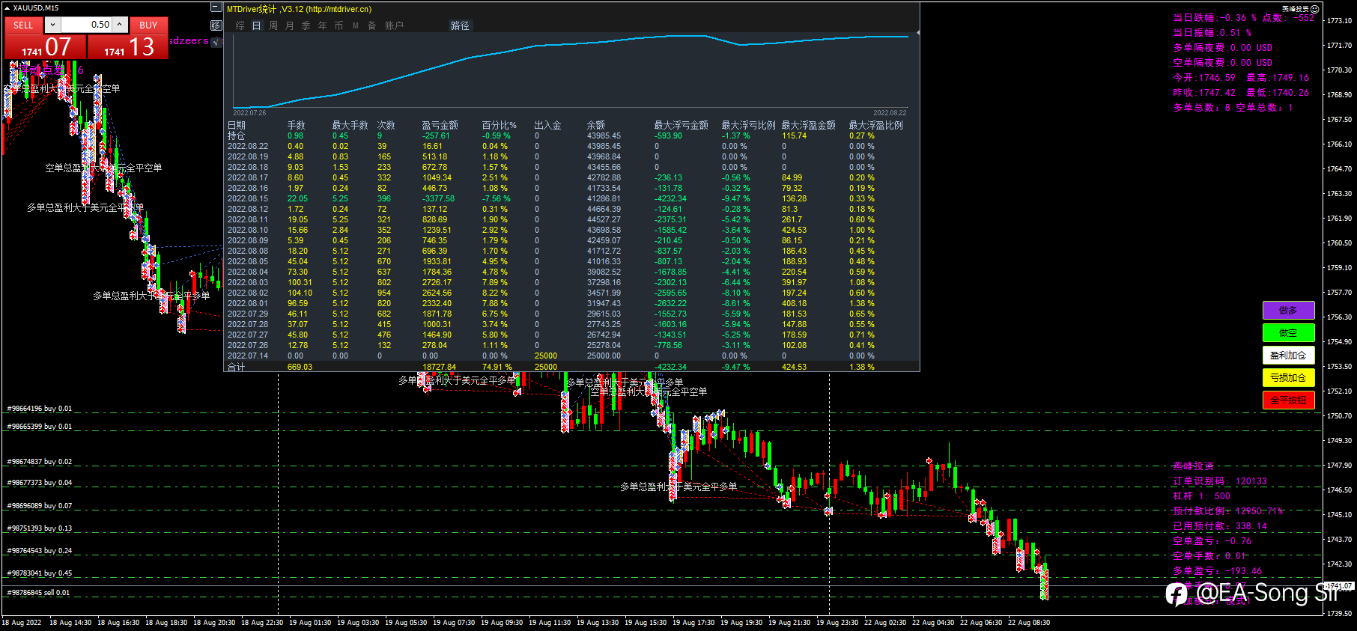This screenshot has height=631, width=1357.
Task: Decrease lot volume with down arrow
Action: (x=52, y=25)
